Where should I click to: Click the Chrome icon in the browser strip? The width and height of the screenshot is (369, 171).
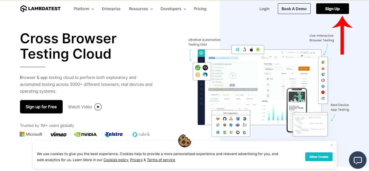coord(323,62)
